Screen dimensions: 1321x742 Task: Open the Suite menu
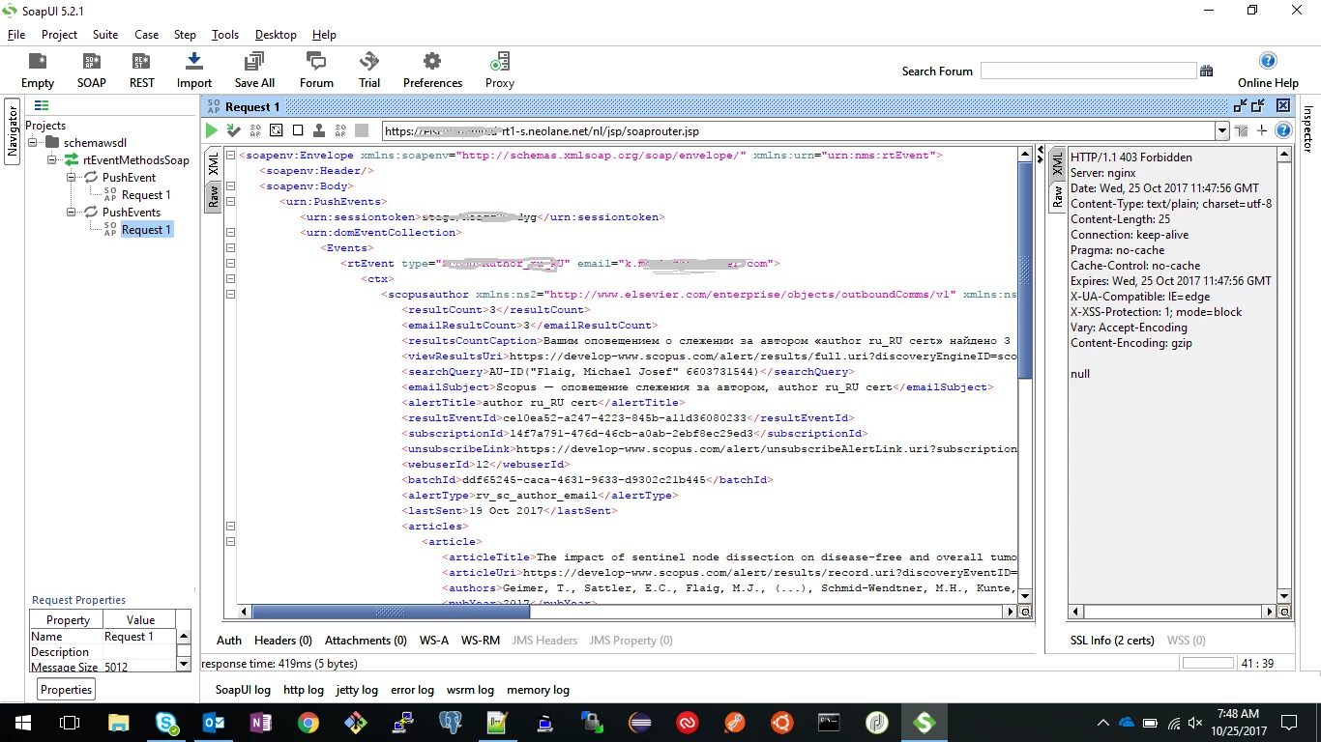pyautogui.click(x=105, y=35)
